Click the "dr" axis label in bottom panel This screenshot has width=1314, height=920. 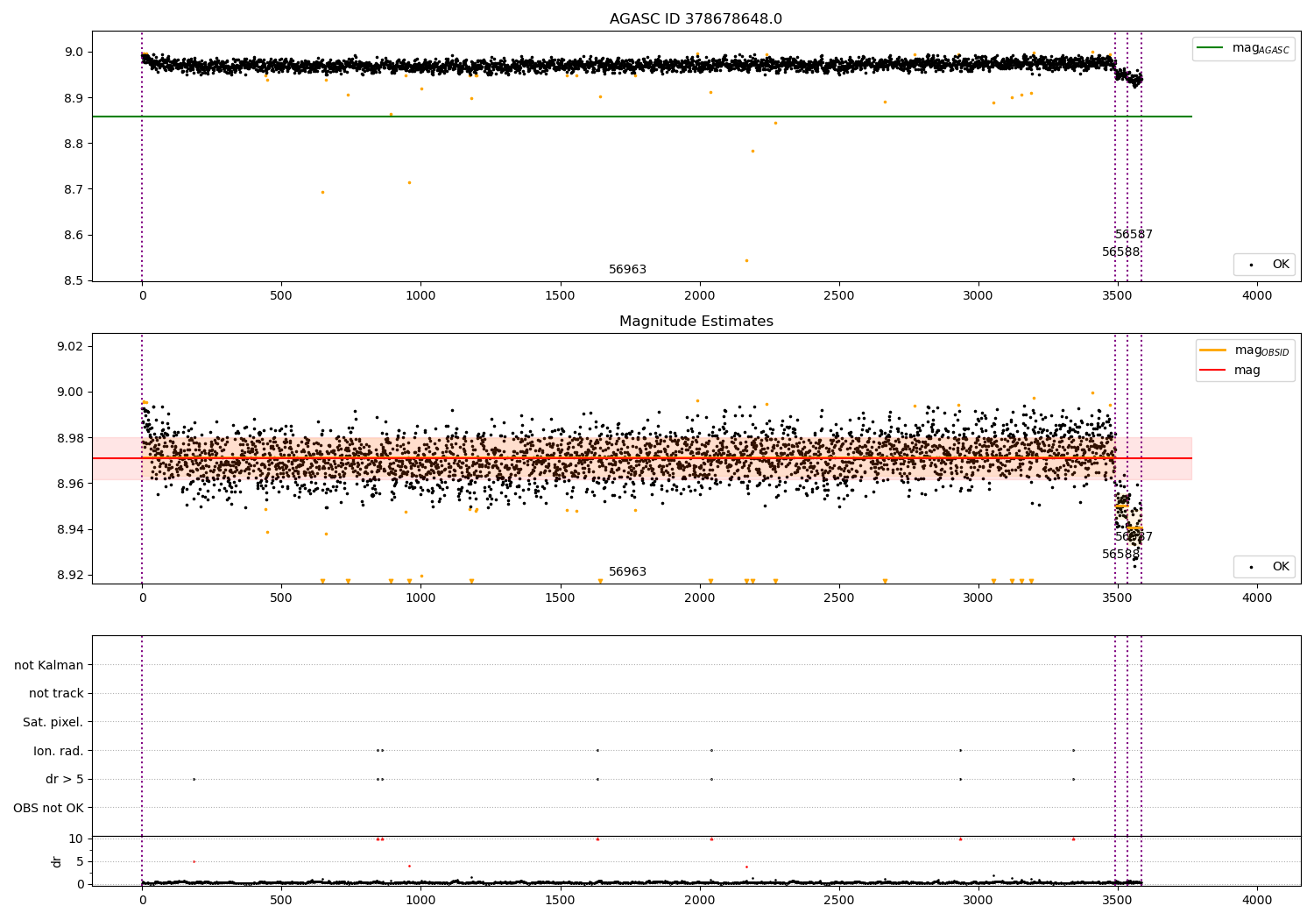tap(57, 861)
